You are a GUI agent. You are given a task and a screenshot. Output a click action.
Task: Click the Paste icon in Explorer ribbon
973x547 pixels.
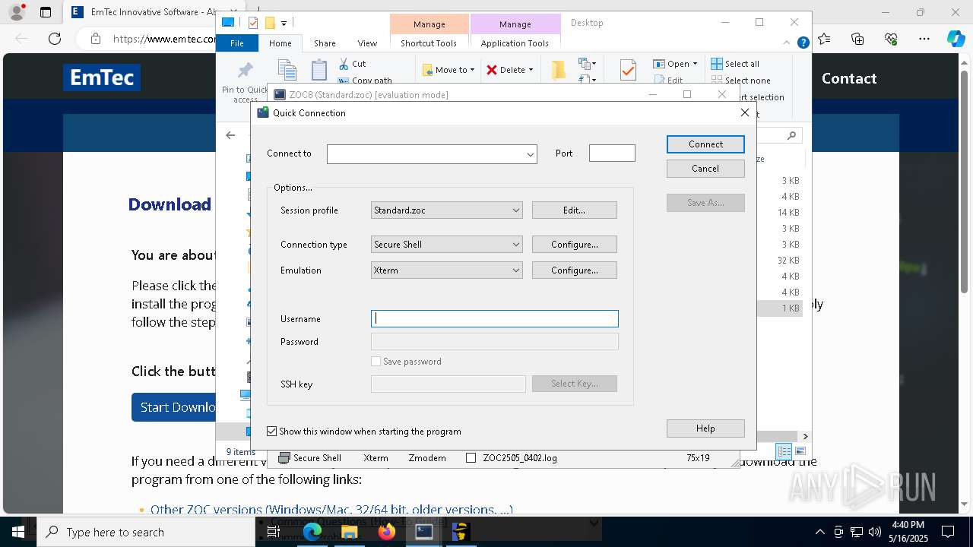pyautogui.click(x=319, y=70)
